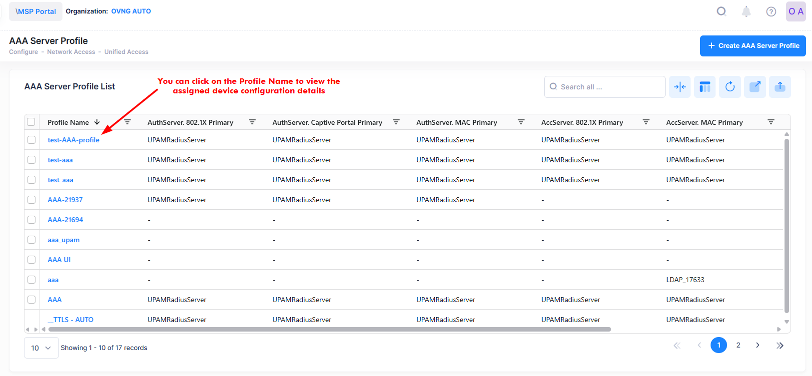Open the aaa_upam profile link
The height and width of the screenshot is (376, 812).
coord(63,240)
